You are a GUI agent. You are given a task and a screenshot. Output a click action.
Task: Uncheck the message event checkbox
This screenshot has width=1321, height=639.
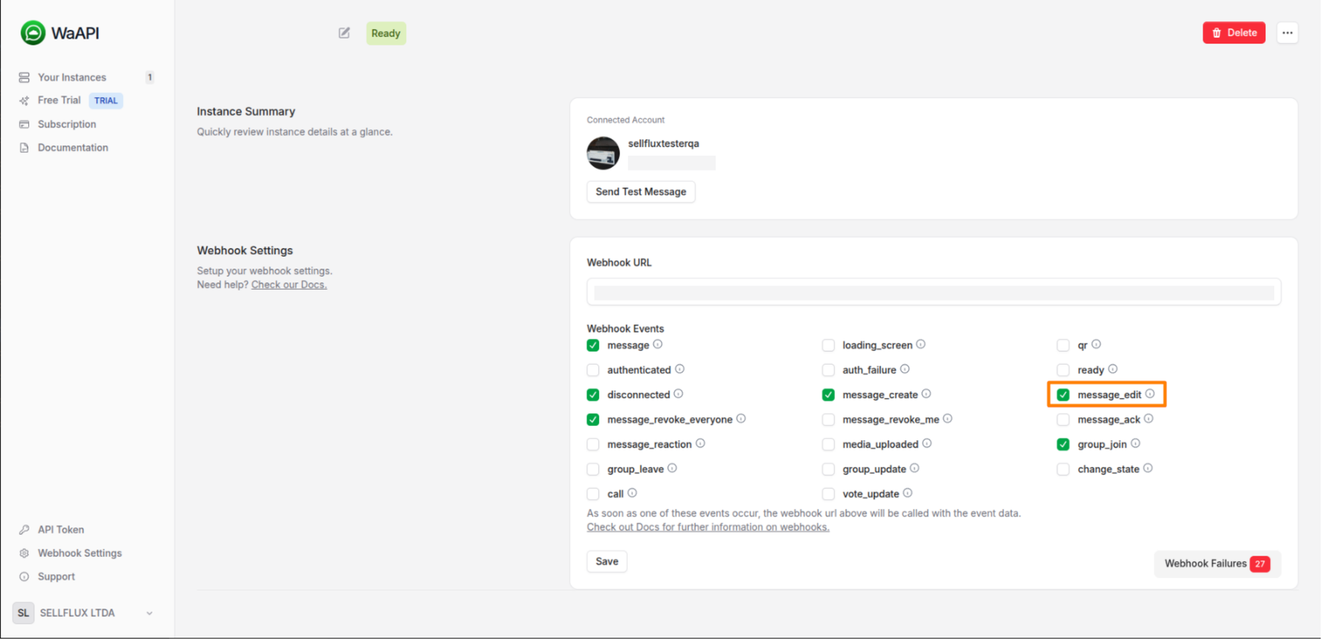(593, 345)
